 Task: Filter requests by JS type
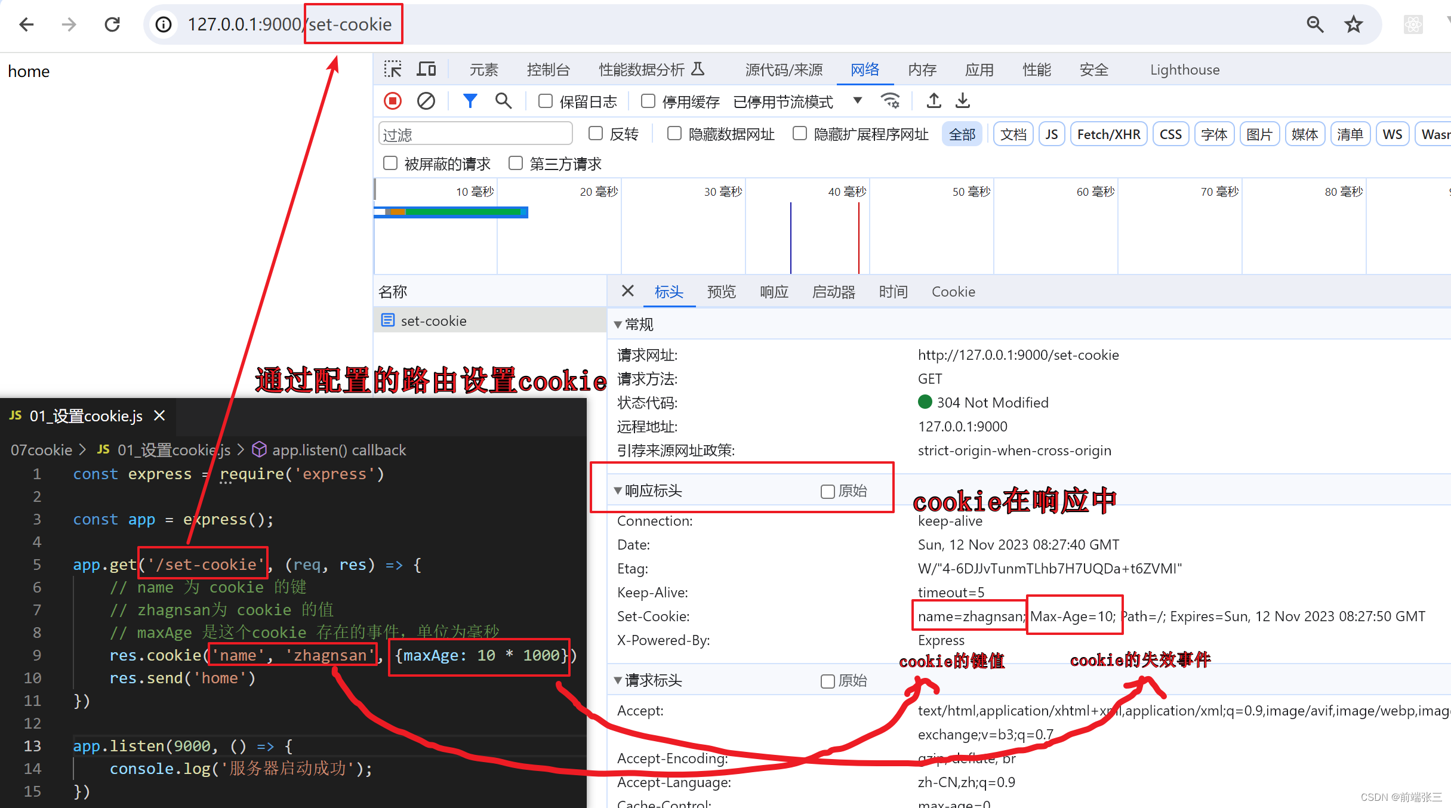pos(1051,134)
